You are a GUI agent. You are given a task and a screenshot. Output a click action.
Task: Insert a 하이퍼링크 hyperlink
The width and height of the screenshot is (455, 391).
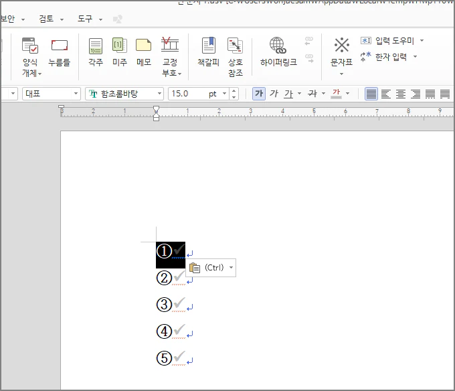coord(278,52)
